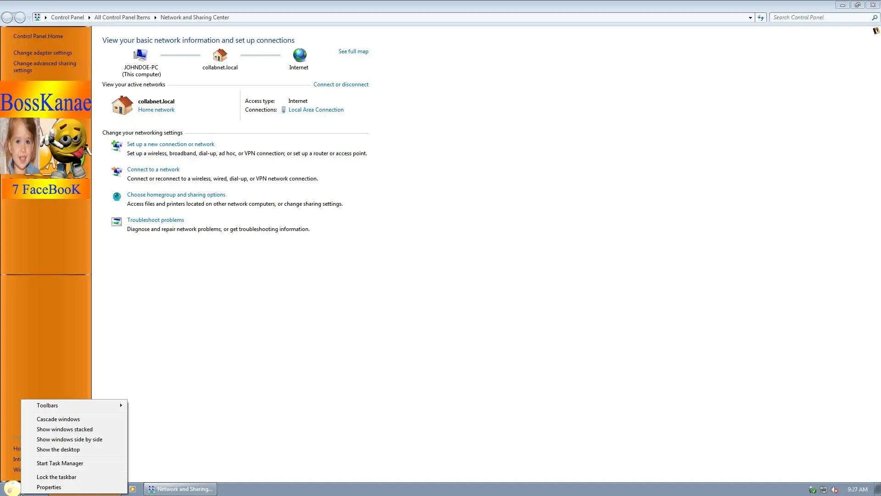Click the Windows Start orb
Viewport: 881px width, 496px height.
[11, 489]
